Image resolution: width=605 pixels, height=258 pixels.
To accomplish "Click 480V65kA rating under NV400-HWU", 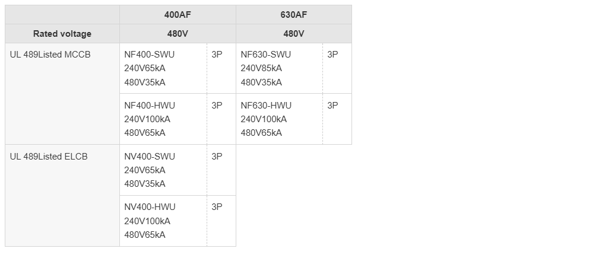I will [x=145, y=235].
